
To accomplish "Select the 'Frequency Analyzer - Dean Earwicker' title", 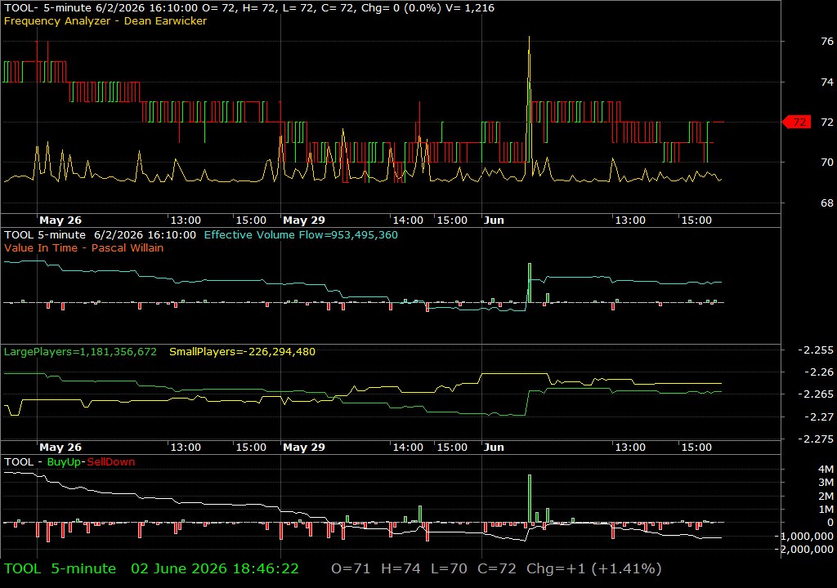I will pyautogui.click(x=105, y=20).
